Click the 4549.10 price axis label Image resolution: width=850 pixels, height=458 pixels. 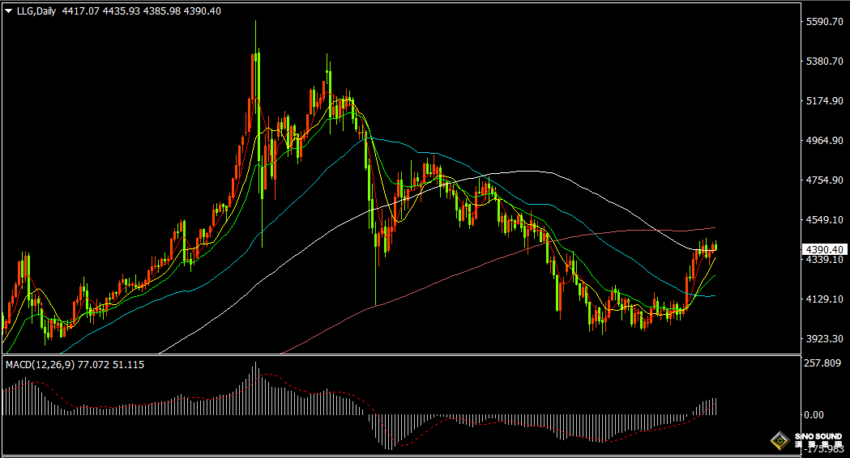tap(825, 220)
